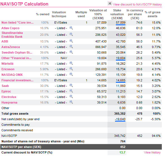
Task: Open magnifier icon in ABB row
Action: pyautogui.click(x=71, y=41)
